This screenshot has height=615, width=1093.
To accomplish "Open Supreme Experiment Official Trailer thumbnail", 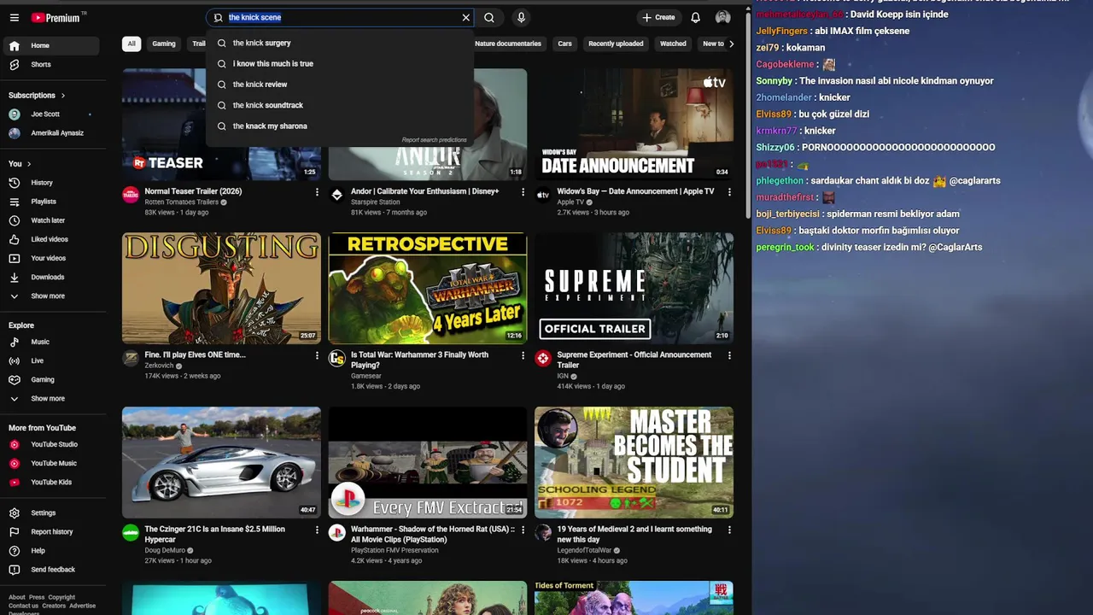I will [x=634, y=288].
